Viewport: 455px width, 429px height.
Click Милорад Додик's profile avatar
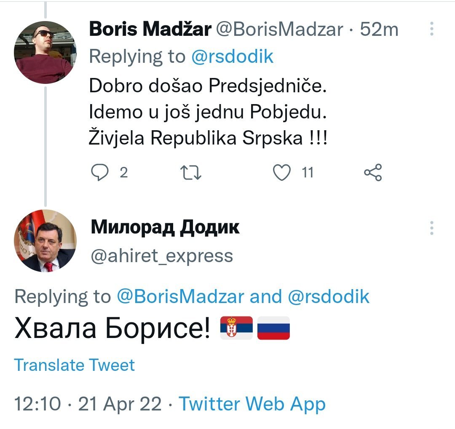click(44, 241)
